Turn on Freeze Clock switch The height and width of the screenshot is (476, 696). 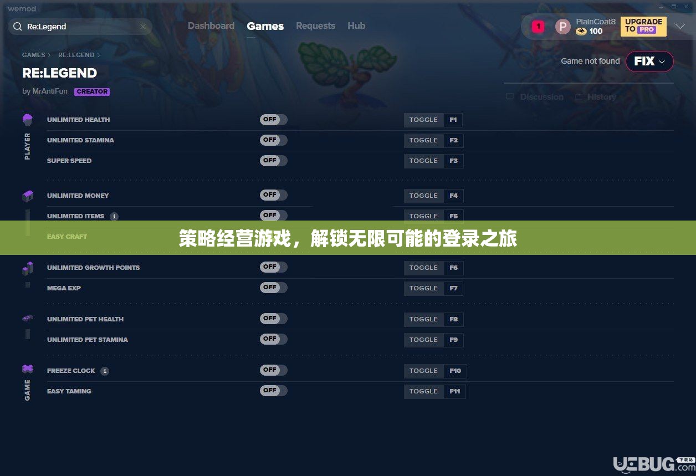[274, 370]
